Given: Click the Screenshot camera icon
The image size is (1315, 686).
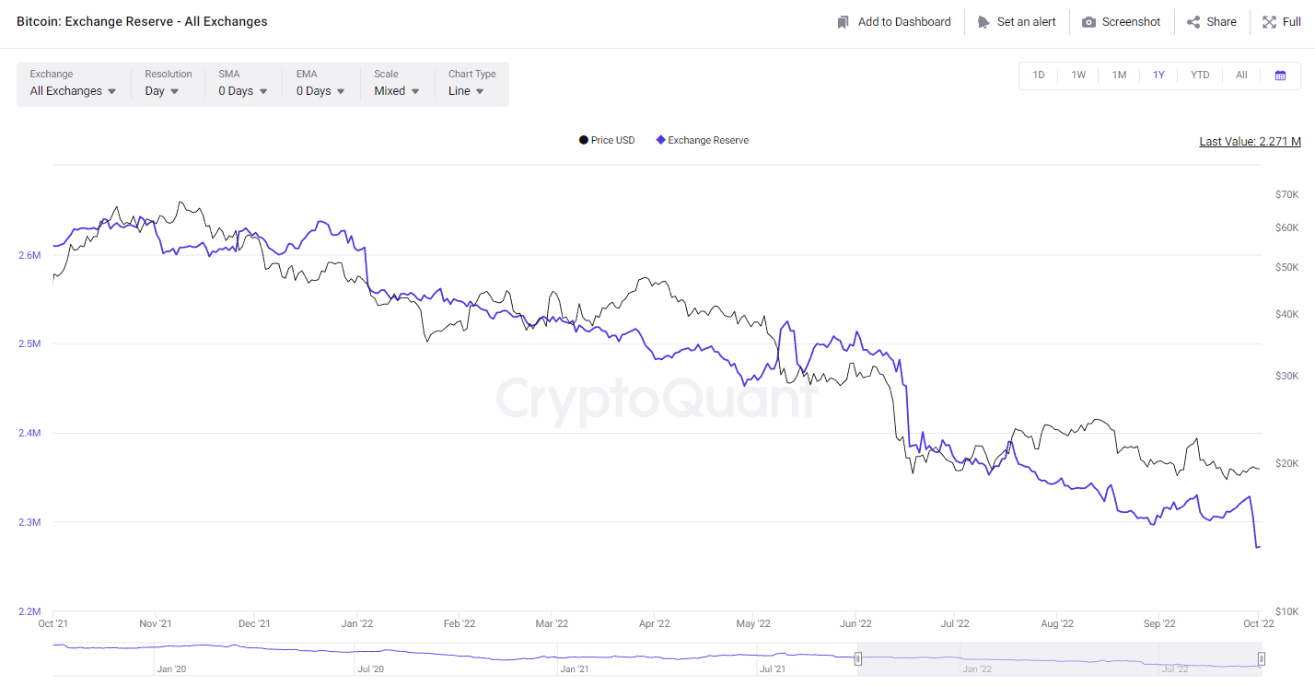Looking at the screenshot, I should coord(1088,22).
